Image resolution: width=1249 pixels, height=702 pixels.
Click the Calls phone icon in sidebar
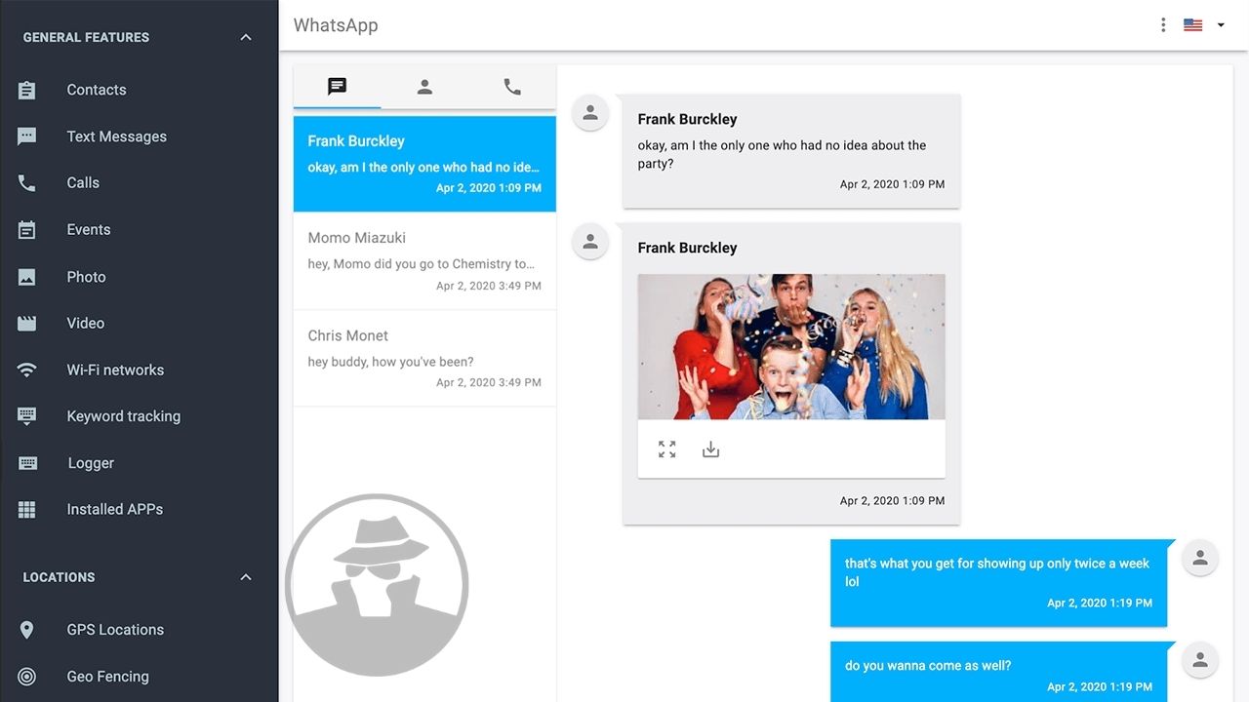pyautogui.click(x=26, y=183)
